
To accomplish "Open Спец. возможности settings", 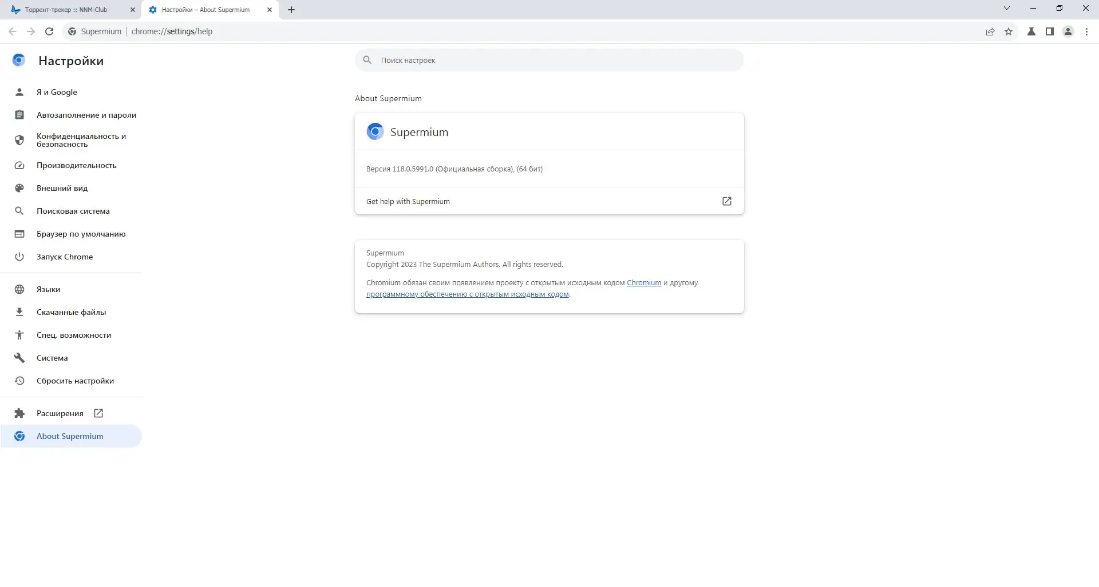I will pos(71,335).
